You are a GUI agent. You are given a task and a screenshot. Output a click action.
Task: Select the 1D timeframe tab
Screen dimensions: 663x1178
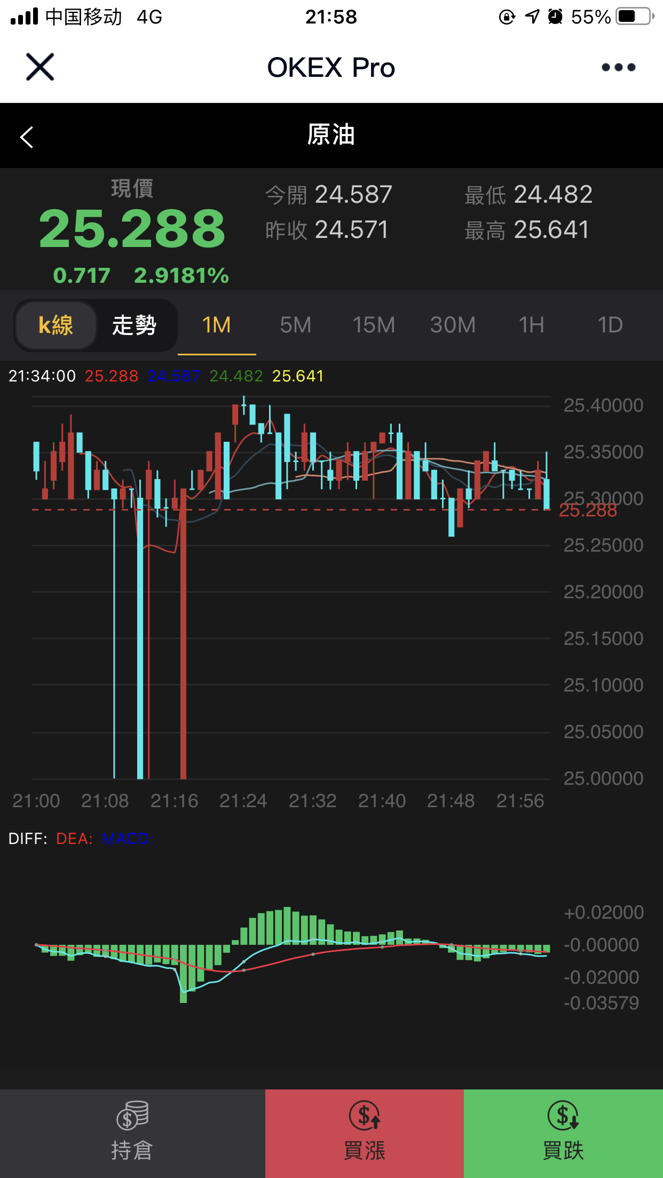click(610, 325)
